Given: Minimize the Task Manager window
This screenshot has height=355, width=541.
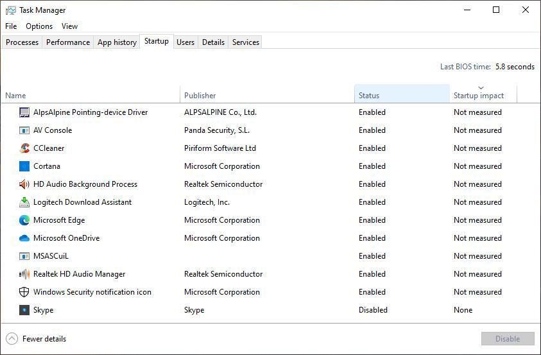Looking at the screenshot, I should click(467, 10).
